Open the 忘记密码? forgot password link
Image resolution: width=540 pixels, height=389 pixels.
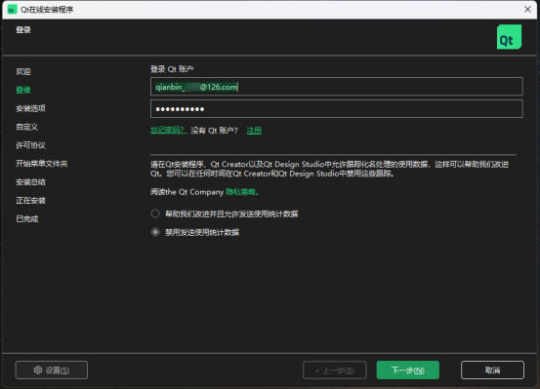click(168, 131)
